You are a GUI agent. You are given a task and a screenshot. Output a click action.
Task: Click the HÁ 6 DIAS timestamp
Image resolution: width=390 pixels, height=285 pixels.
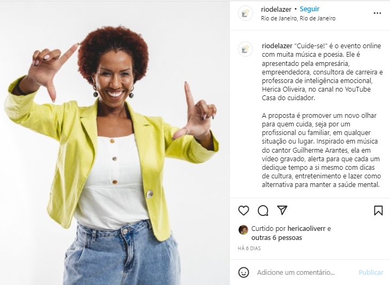[249, 249]
